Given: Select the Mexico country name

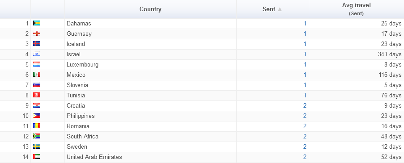Looking at the screenshot, I should click(76, 75).
